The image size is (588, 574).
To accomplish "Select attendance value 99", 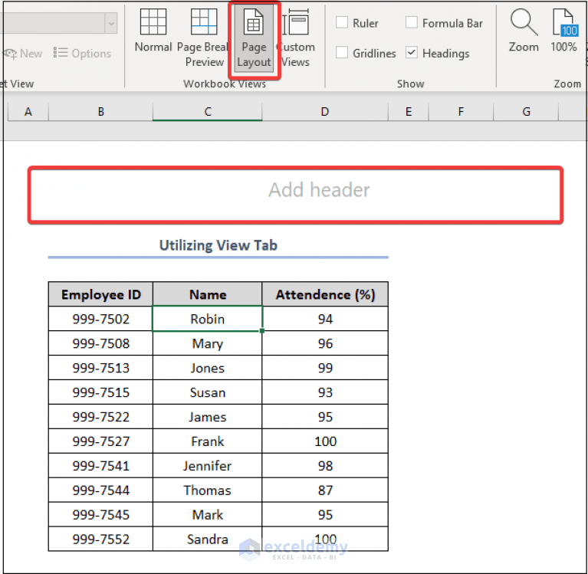I will (x=325, y=368).
